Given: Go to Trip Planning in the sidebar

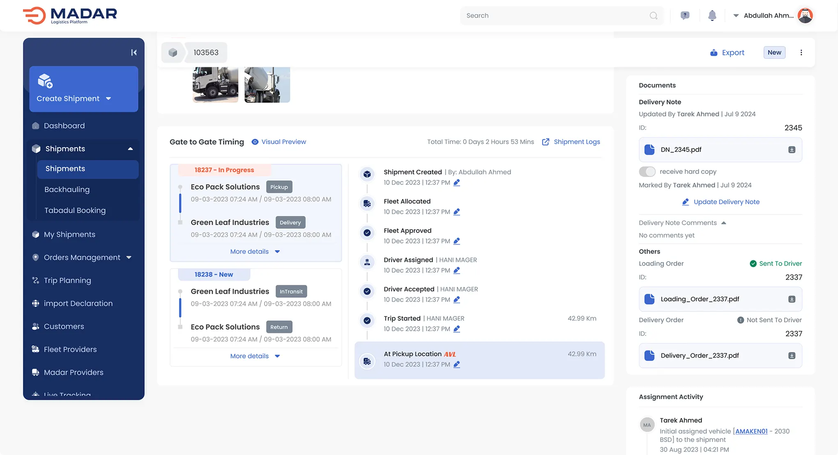Looking at the screenshot, I should (x=67, y=280).
